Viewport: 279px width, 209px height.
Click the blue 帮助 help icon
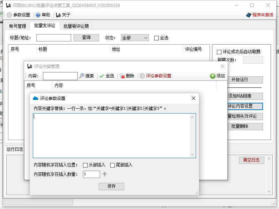38,15
